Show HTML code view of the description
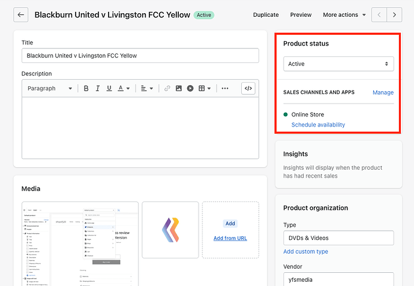The image size is (414, 286). [x=248, y=89]
